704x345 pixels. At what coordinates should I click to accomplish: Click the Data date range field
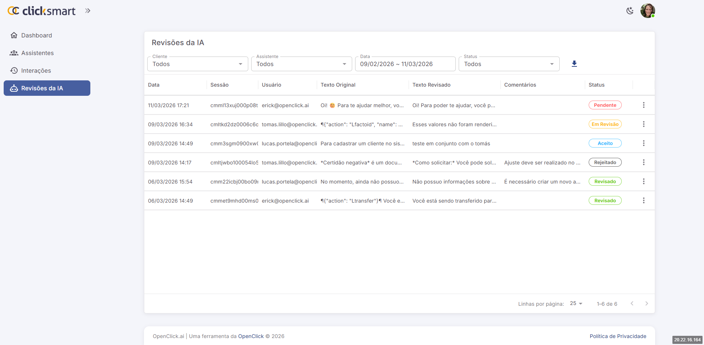405,64
